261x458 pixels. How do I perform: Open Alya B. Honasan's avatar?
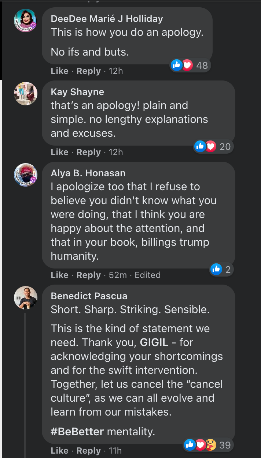(26, 175)
